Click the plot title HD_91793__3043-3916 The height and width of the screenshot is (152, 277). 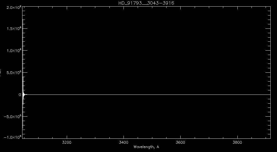coord(146,3)
